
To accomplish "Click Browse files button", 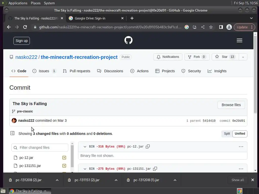I will click(231, 105).
